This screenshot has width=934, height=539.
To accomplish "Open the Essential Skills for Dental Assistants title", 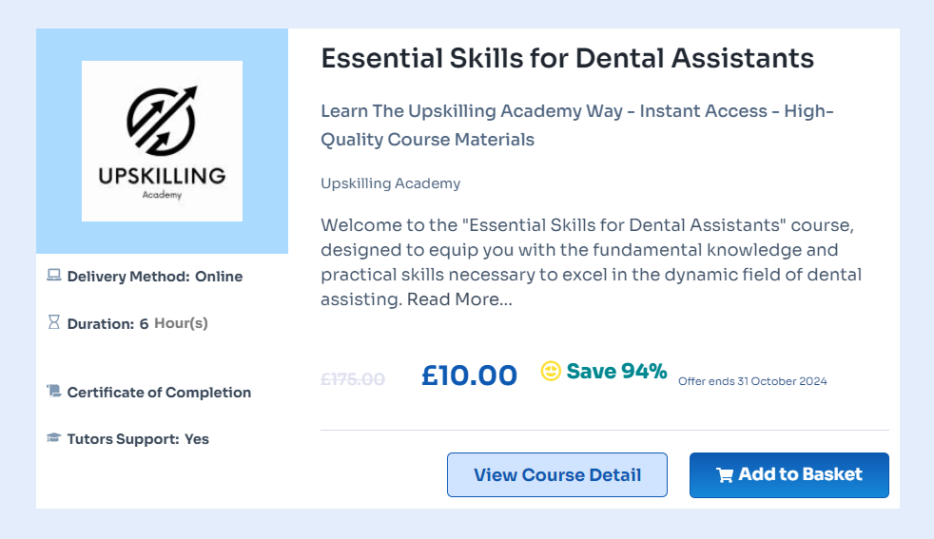I will [x=567, y=59].
